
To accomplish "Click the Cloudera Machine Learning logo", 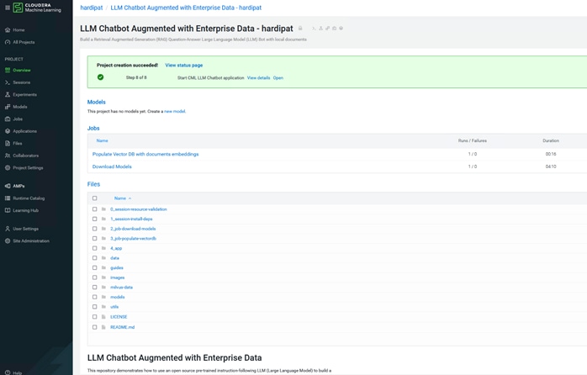I will 37,8.
